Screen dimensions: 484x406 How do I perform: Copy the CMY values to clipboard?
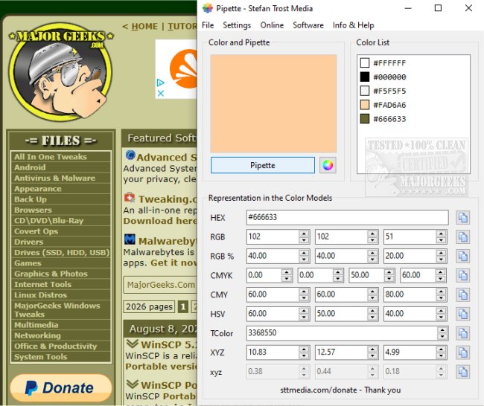[x=462, y=294]
